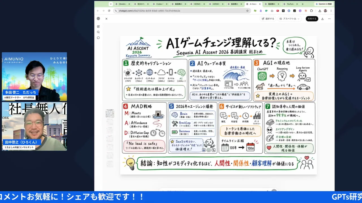
Task: Bookmark this page with the star icon
Action: pyautogui.click(x=247, y=11)
